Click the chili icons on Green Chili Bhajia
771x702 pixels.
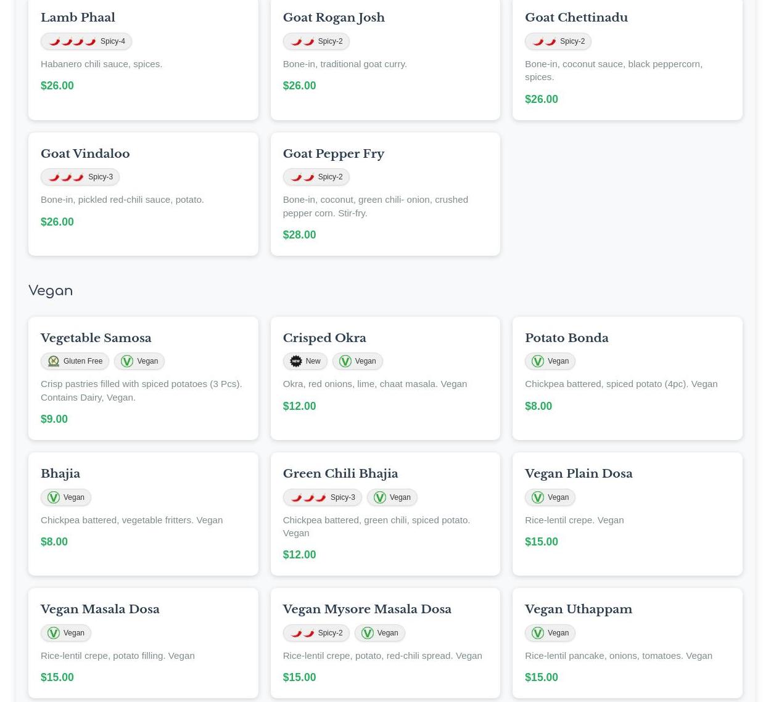[308, 497]
